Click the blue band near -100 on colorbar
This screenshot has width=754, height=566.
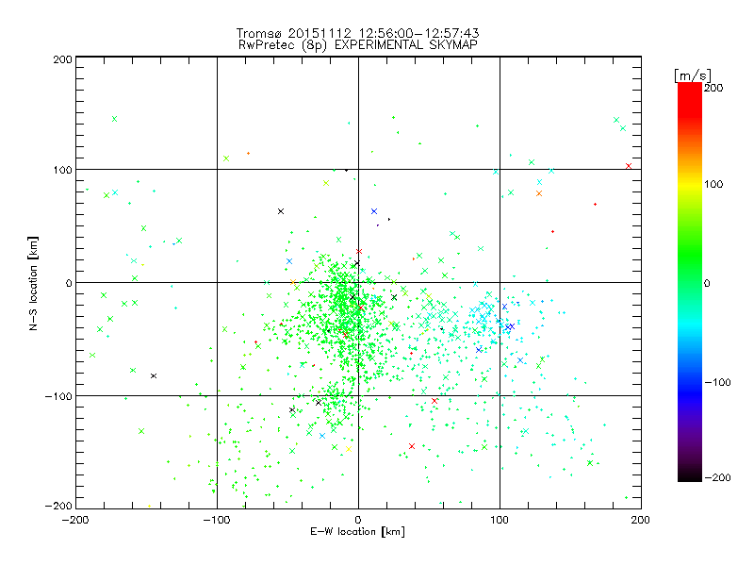pyautogui.click(x=690, y=382)
